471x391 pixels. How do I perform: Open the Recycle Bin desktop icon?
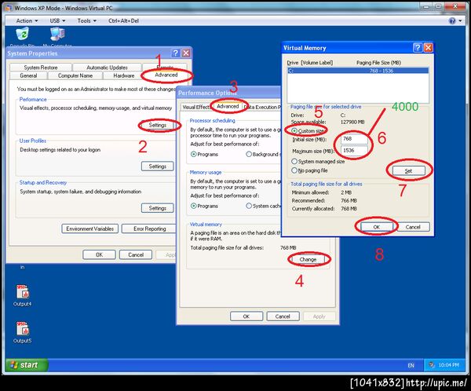pos(23,34)
